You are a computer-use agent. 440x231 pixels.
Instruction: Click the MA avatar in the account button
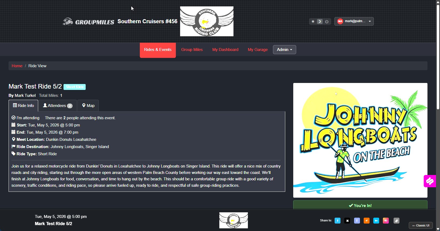coord(340,21)
